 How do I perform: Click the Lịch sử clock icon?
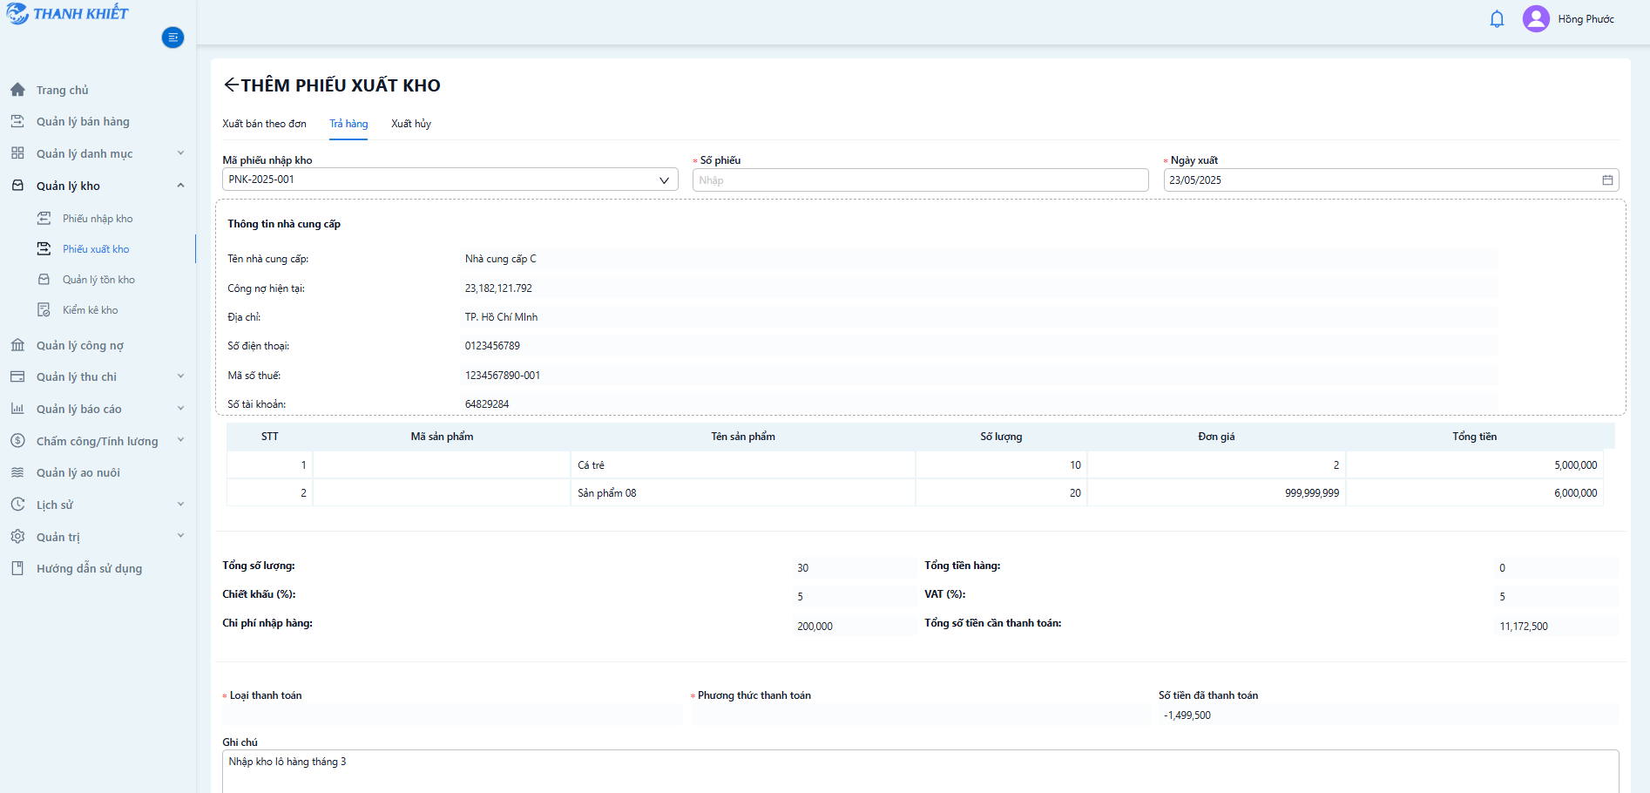(x=17, y=505)
